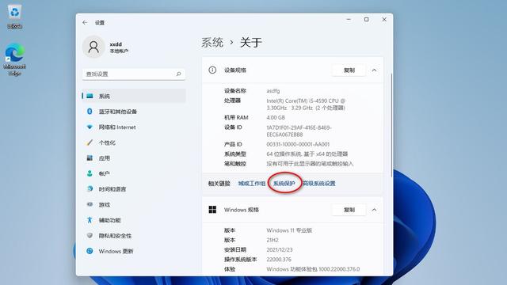
Task: Copy device specifications with 复制 button
Action: point(349,70)
